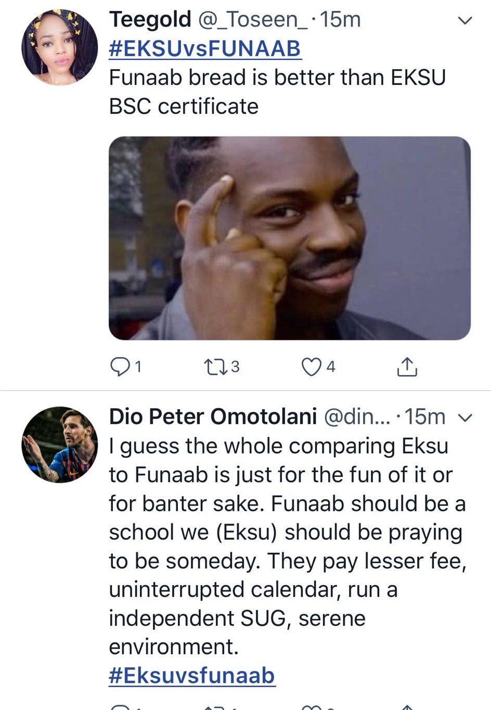Expand options chevron on Dio Peter's tweet
Image resolution: width=491 pixels, height=710 pixels.
click(x=464, y=417)
